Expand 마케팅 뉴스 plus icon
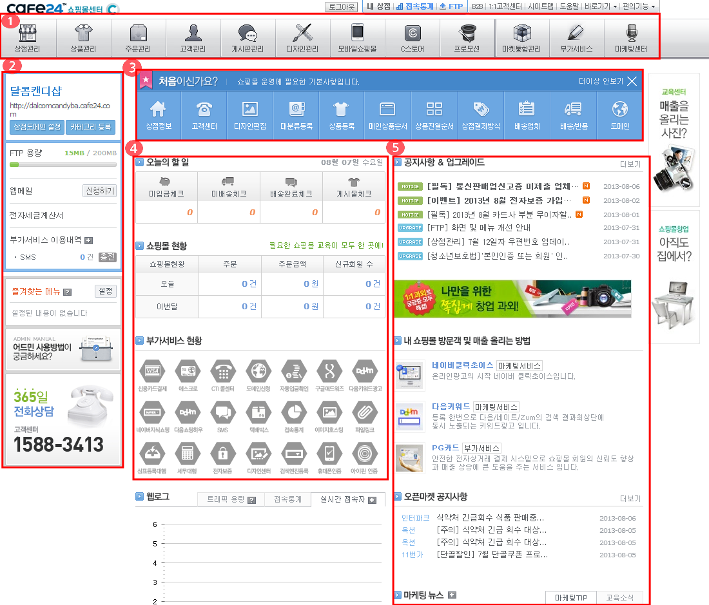 click(x=452, y=595)
